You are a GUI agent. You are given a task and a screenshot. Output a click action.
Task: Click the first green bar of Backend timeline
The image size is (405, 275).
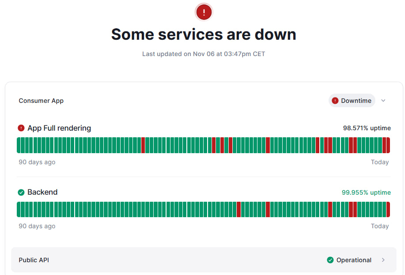pyautogui.click(x=19, y=209)
